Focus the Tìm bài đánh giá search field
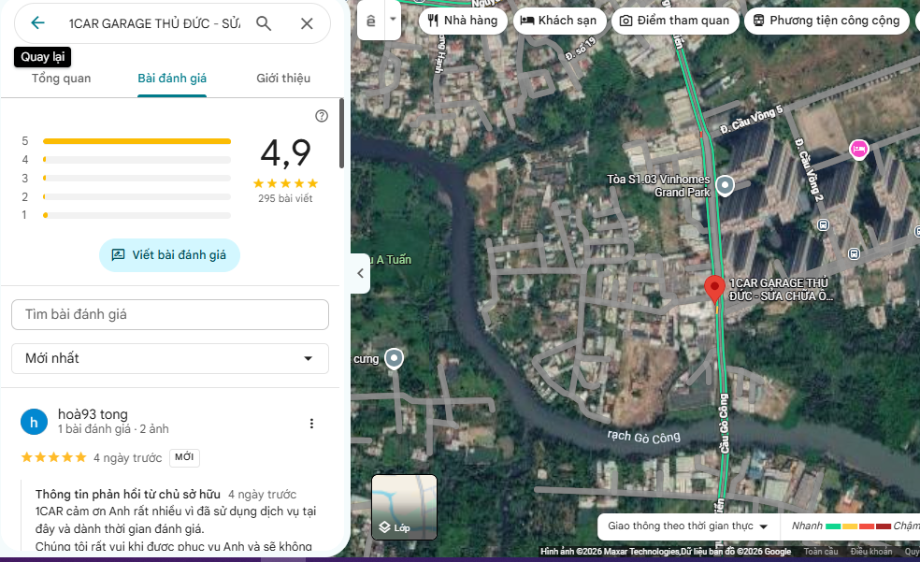 click(170, 314)
